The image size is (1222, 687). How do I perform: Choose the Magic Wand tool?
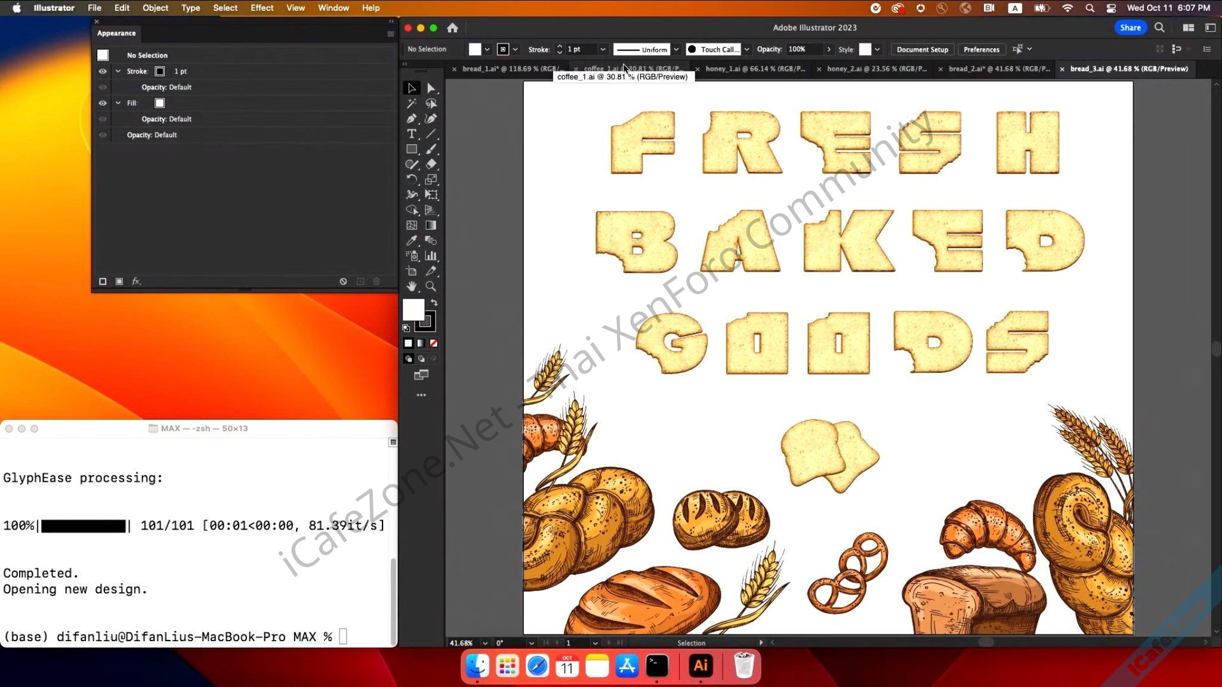tap(411, 104)
